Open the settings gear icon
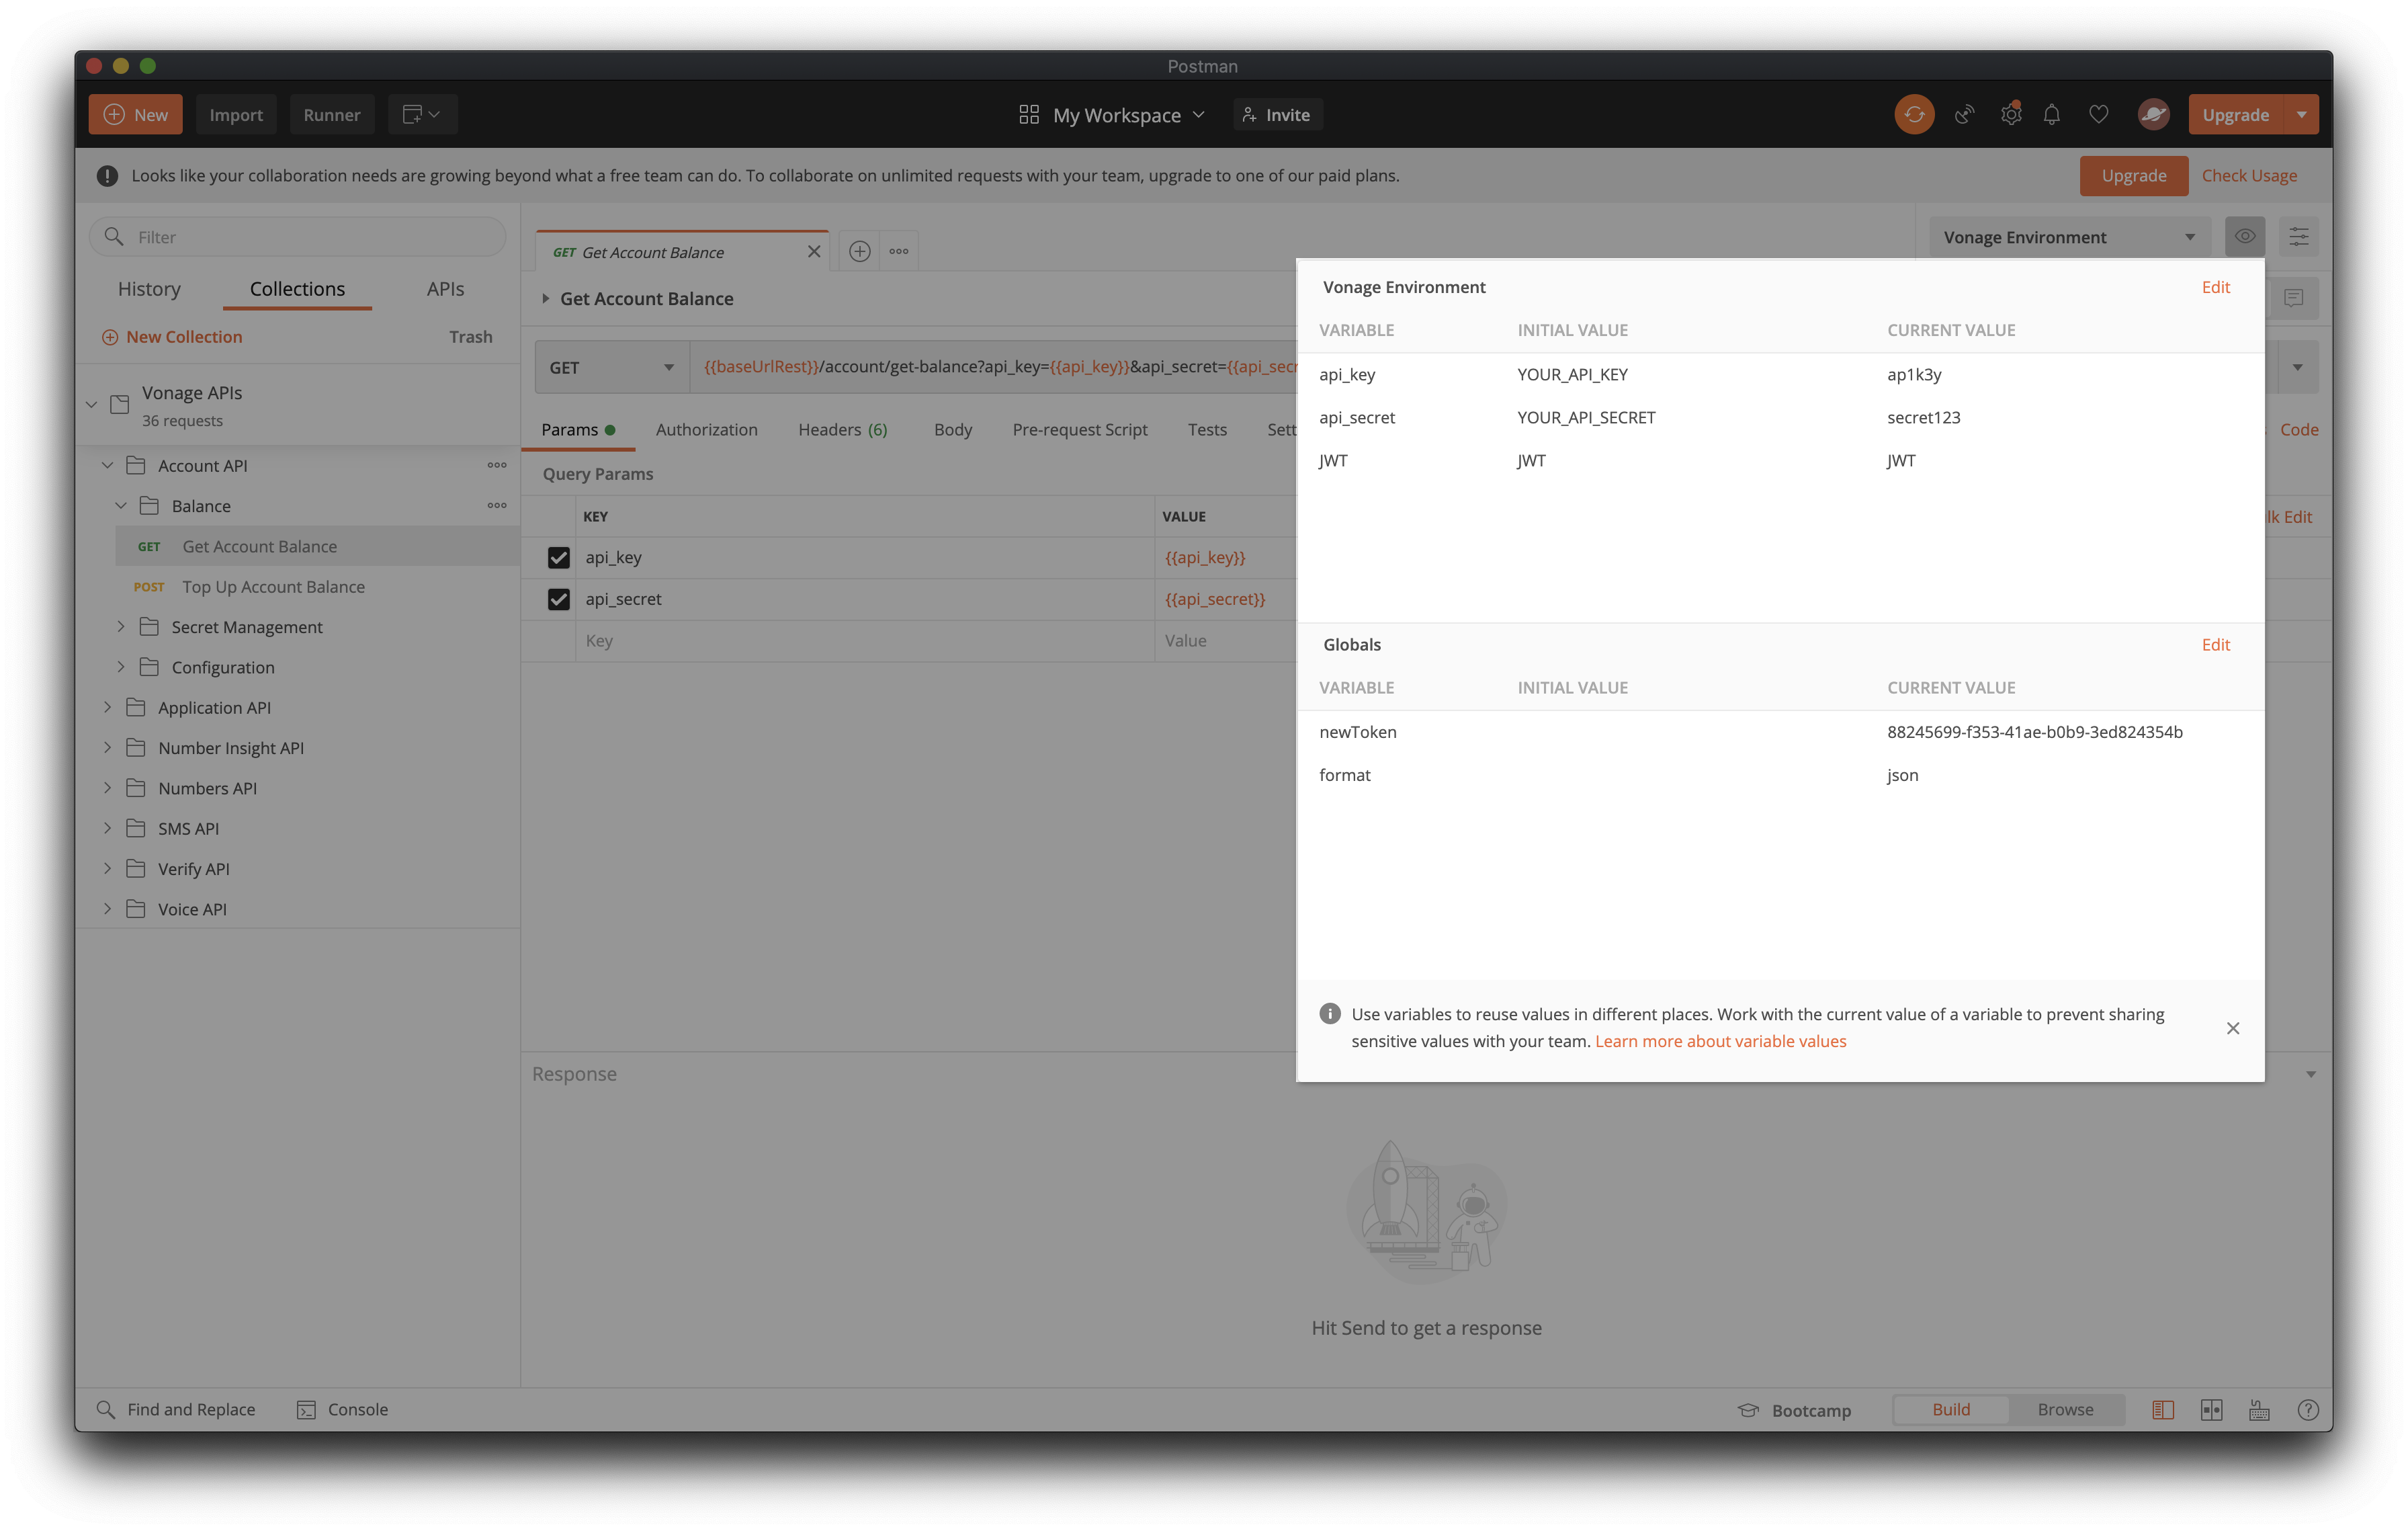The width and height of the screenshot is (2408, 1531). (2011, 115)
